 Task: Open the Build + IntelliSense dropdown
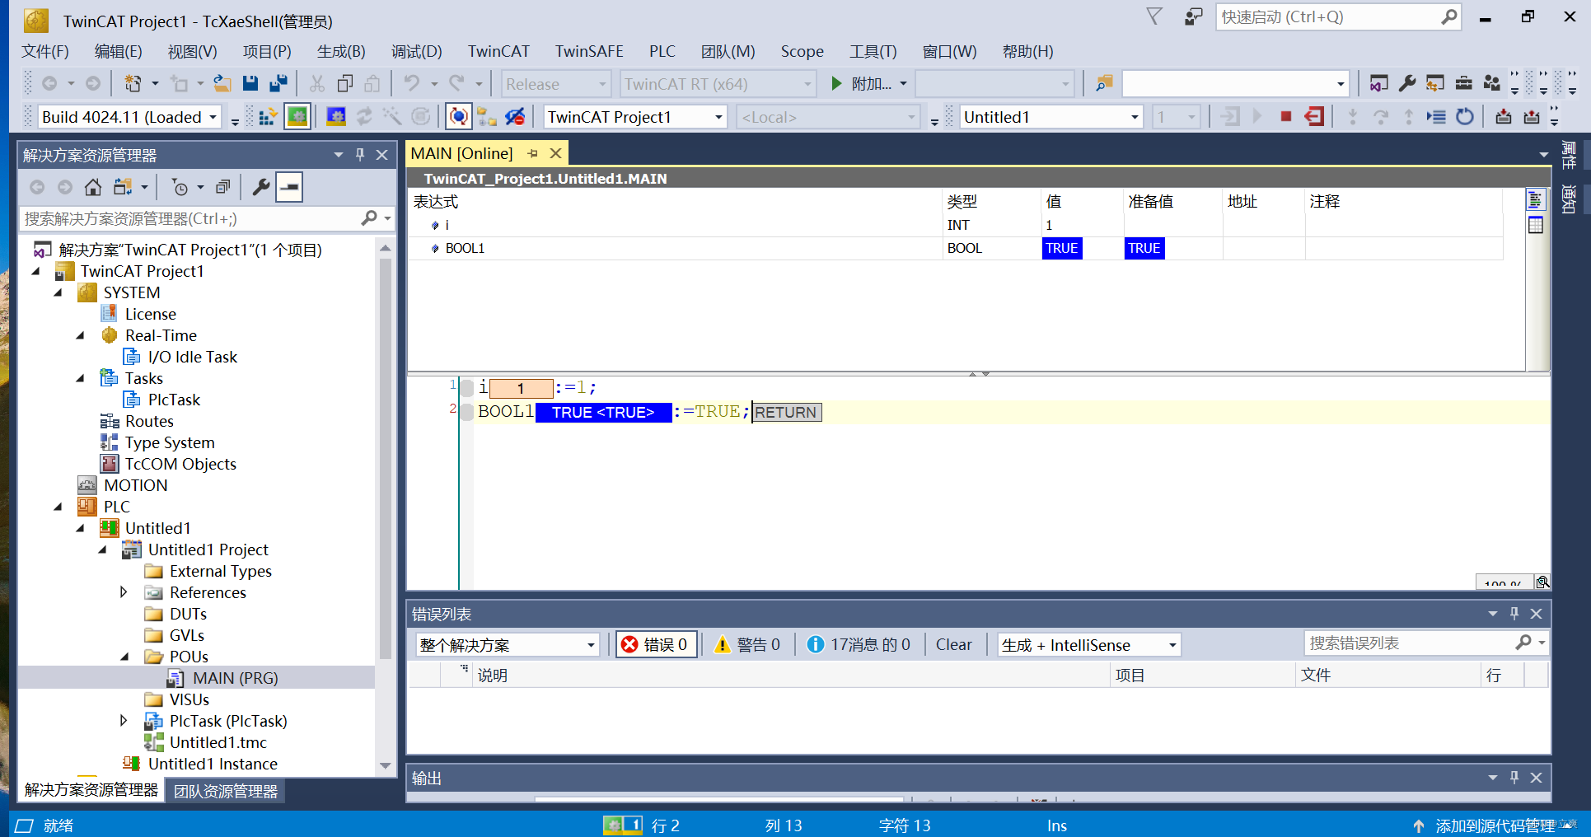click(1089, 644)
